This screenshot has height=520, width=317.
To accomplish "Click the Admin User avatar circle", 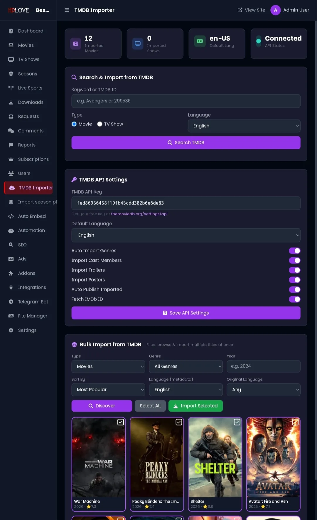I will (x=275, y=10).
